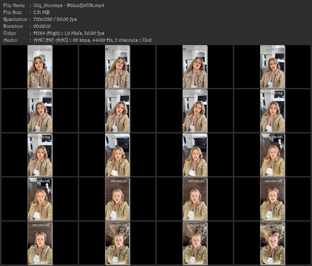Select the video codec line "H264 (High)"
The width and height of the screenshot is (312, 266).
47,33
